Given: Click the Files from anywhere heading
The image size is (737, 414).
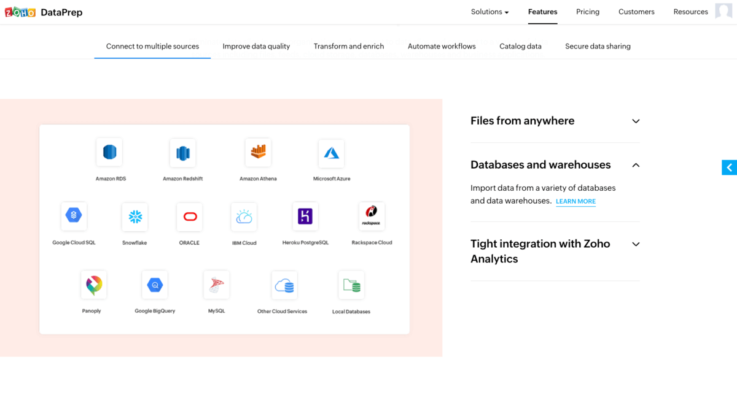Looking at the screenshot, I should tap(523, 121).
